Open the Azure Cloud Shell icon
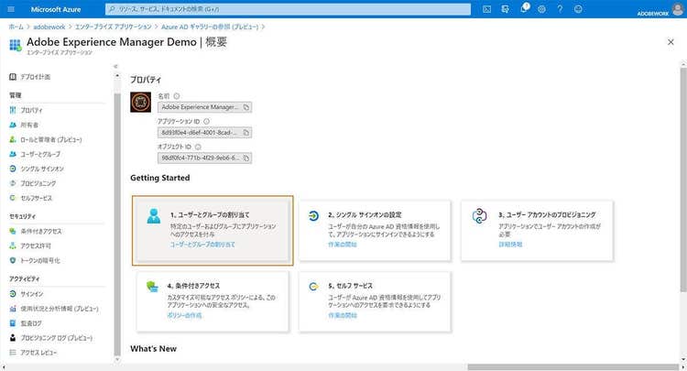687x371 pixels. pos(488,8)
